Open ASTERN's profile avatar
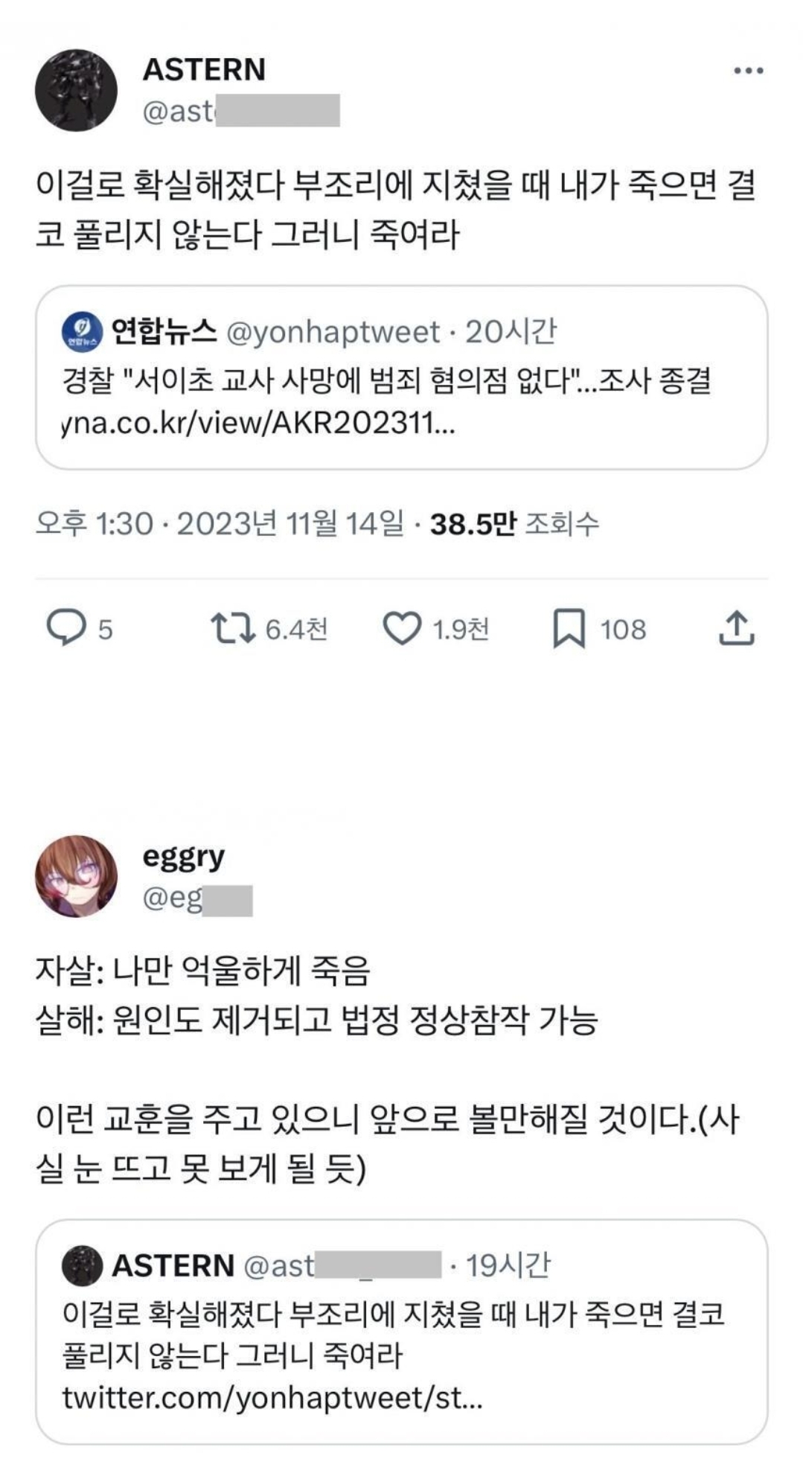 tap(76, 91)
